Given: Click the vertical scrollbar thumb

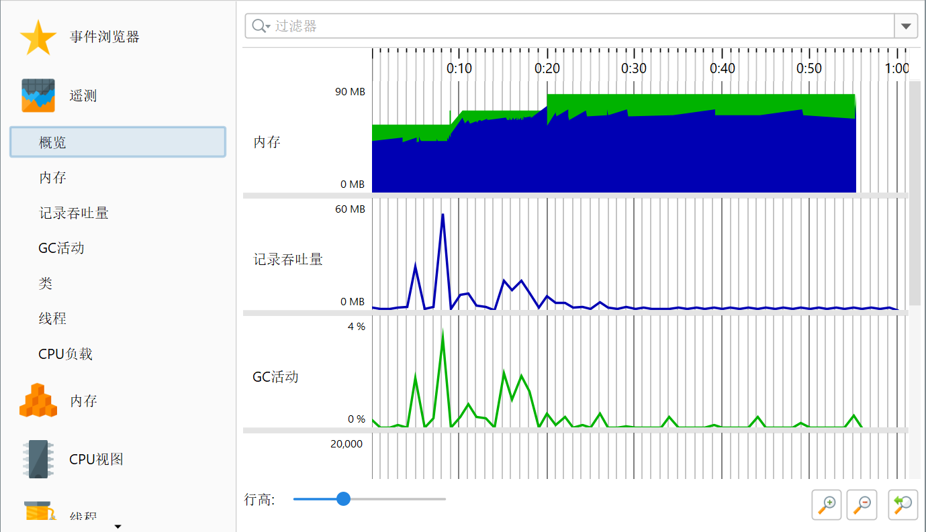Looking at the screenshot, I should pos(915,193).
